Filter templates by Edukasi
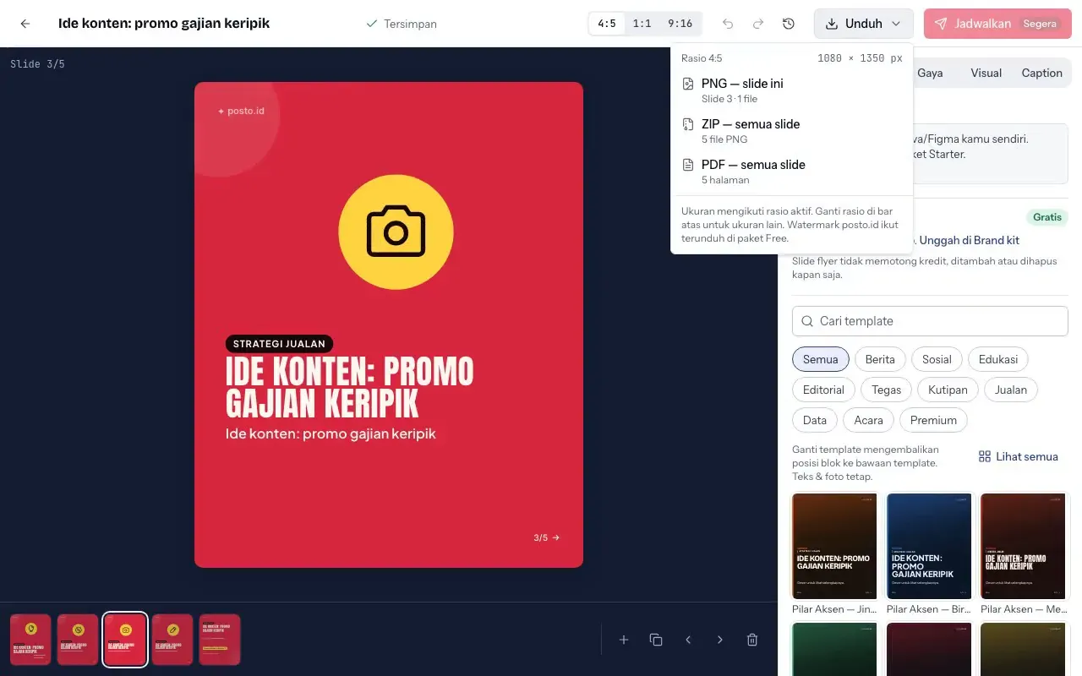The image size is (1082, 676). (998, 359)
